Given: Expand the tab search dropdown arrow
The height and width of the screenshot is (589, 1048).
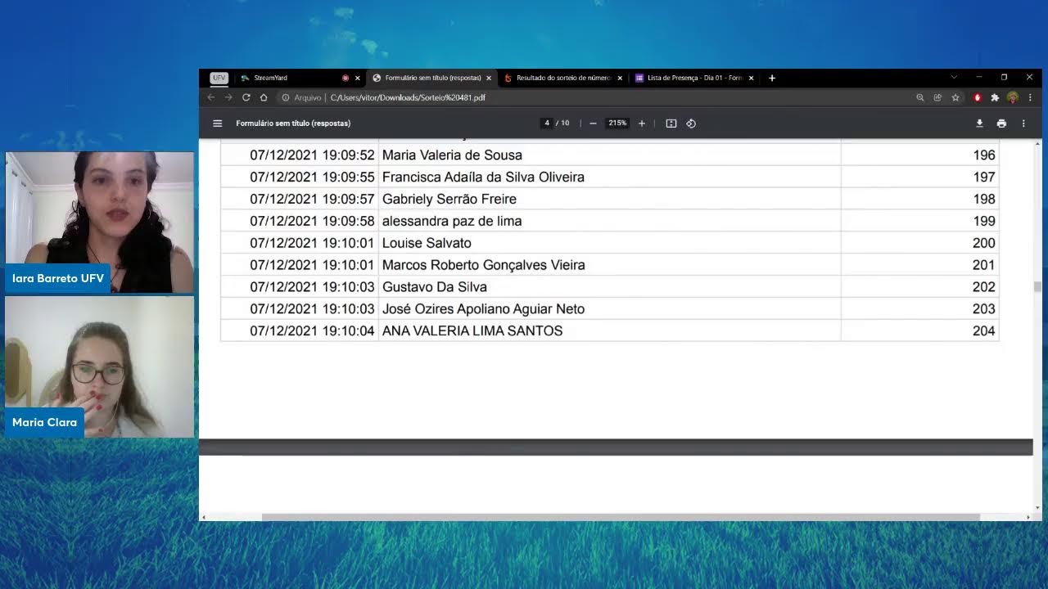Looking at the screenshot, I should click(x=954, y=77).
